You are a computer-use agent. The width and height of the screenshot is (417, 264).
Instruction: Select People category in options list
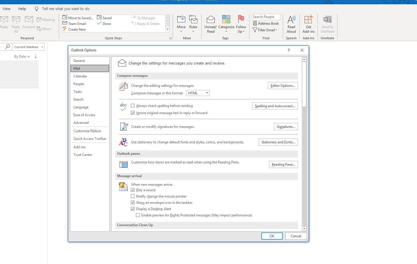point(89,84)
